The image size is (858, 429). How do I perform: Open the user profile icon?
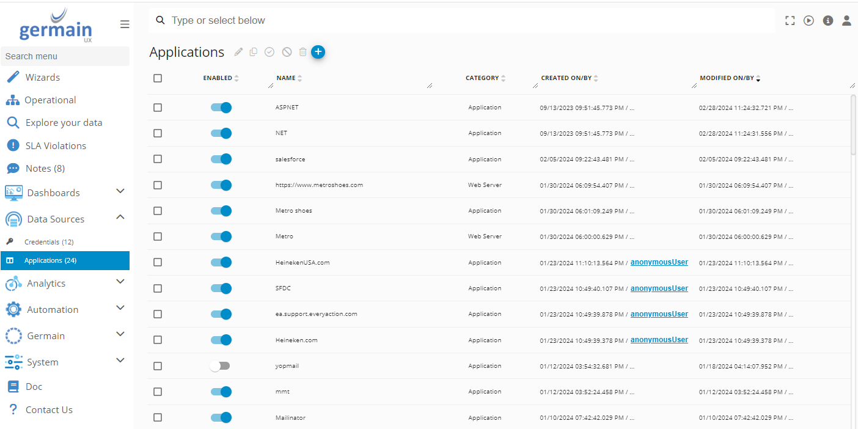point(846,21)
